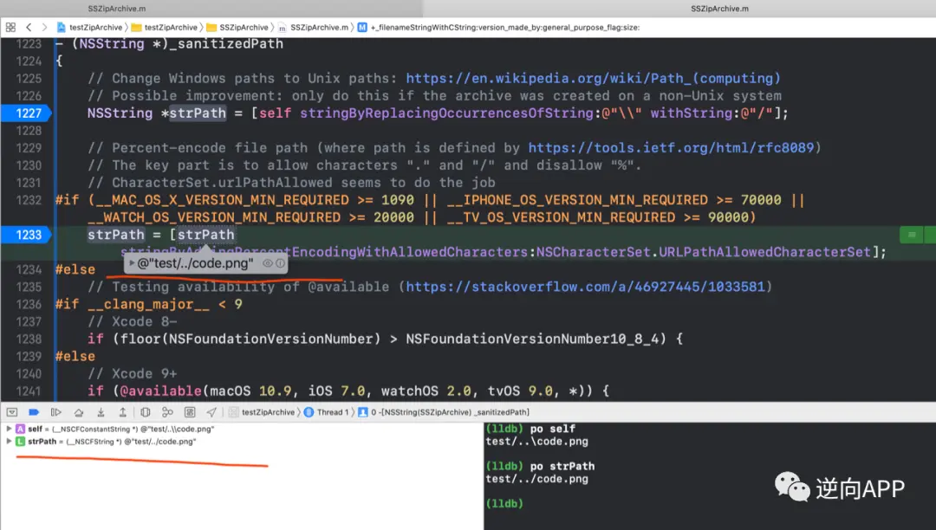Image resolution: width=936 pixels, height=530 pixels.
Task: Step over the current line
Action: point(79,412)
